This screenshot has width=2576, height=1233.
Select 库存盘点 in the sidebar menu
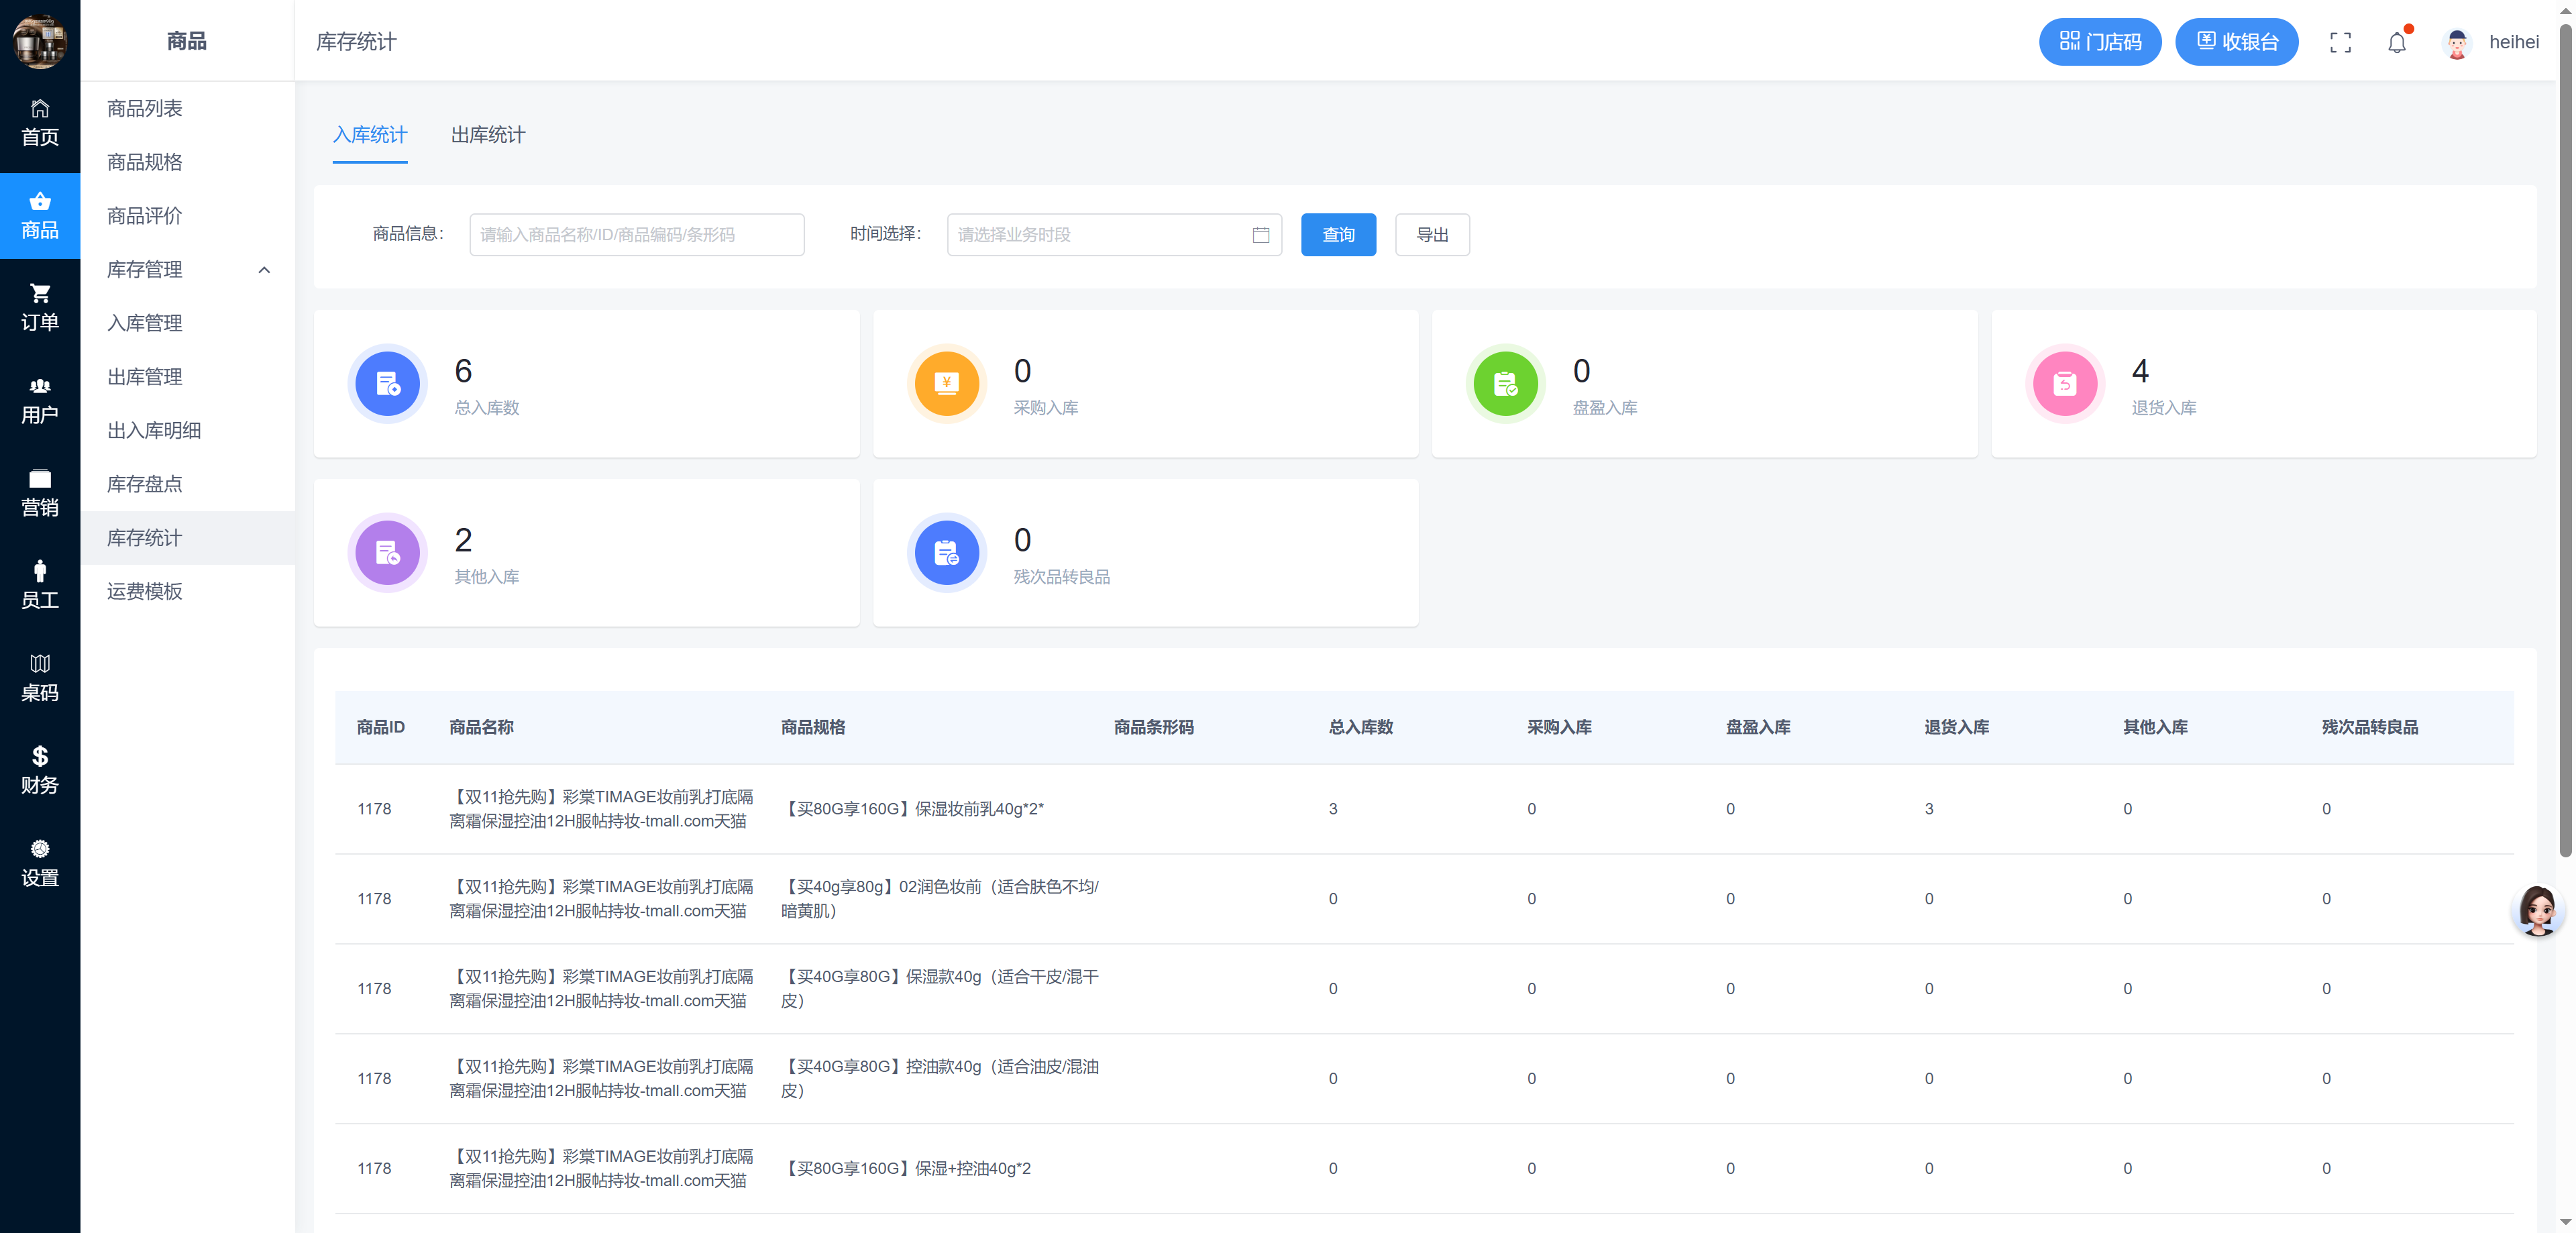pyautogui.click(x=145, y=484)
